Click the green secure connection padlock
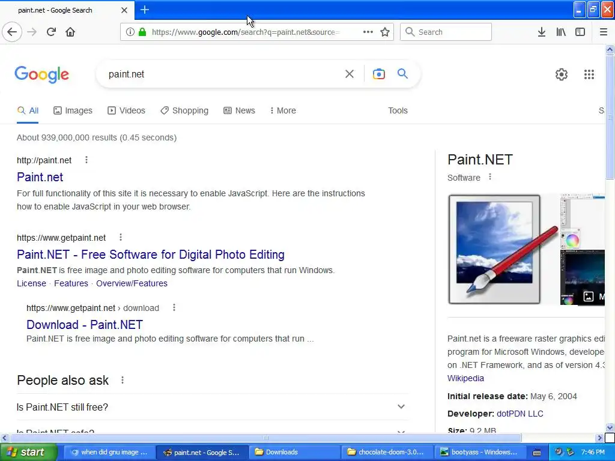 (142, 32)
